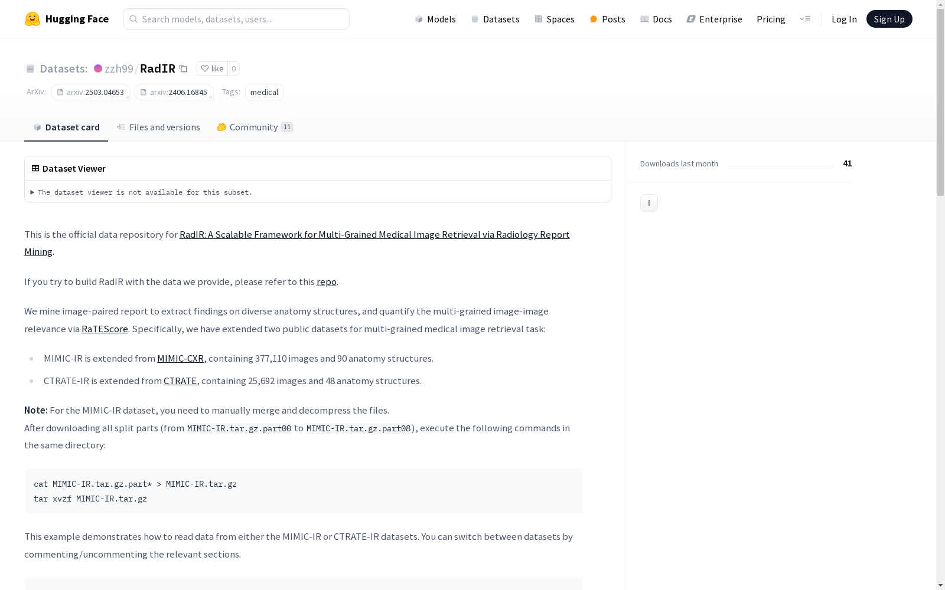Open arxiv:2406.16845 paper tag
The width and height of the screenshot is (945, 590).
(174, 92)
